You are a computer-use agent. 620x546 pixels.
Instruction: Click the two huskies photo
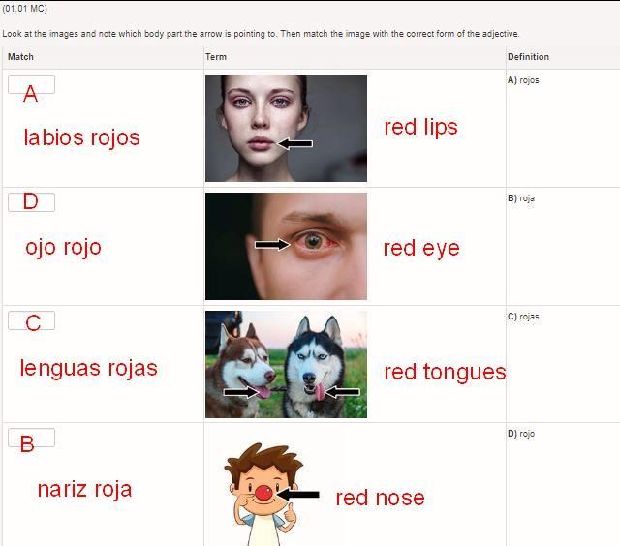pyautogui.click(x=286, y=364)
